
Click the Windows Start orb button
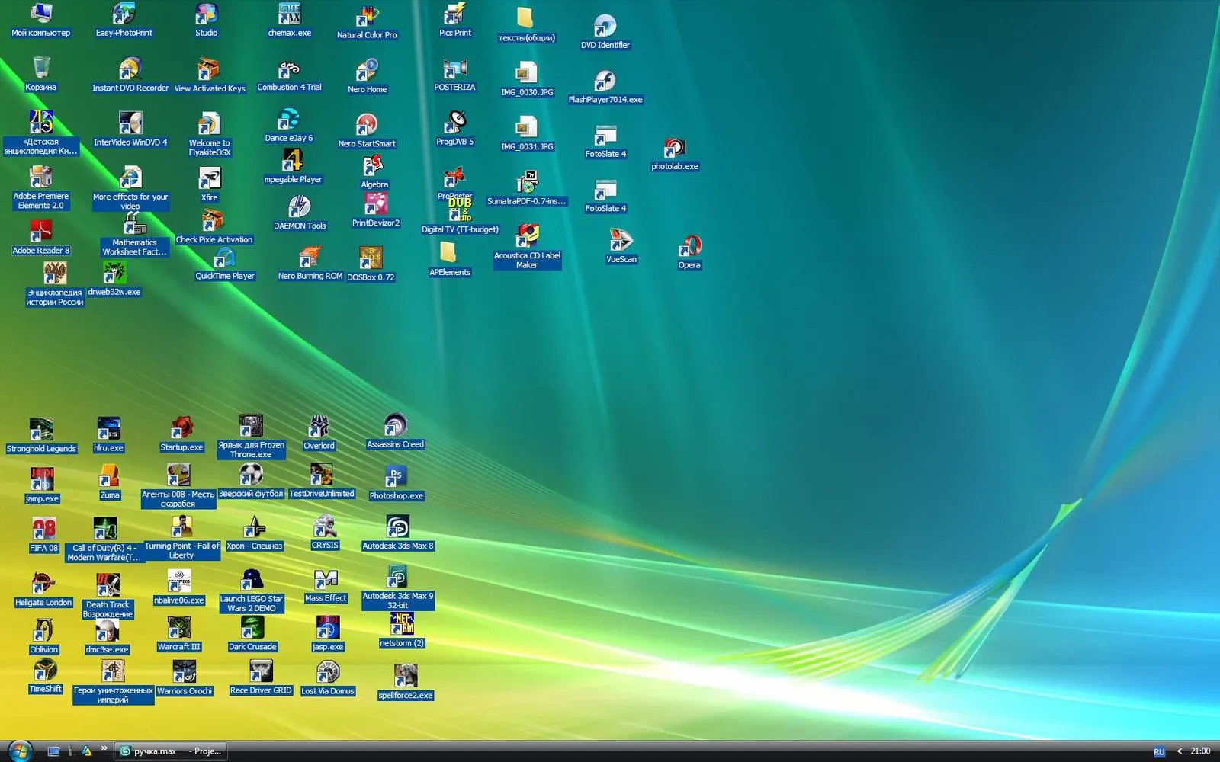(x=19, y=751)
